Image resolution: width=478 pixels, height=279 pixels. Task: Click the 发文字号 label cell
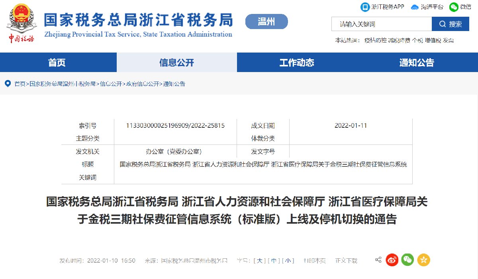coord(263,151)
